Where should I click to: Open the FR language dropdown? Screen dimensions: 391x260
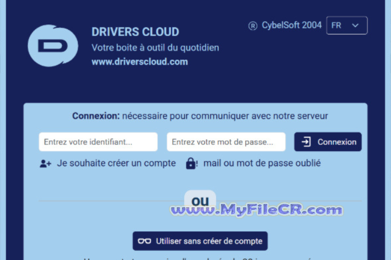tap(346, 25)
